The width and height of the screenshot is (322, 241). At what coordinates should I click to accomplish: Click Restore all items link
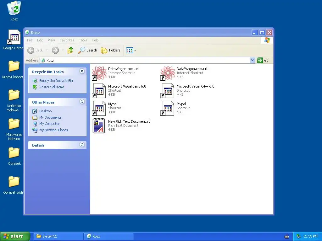tap(52, 87)
